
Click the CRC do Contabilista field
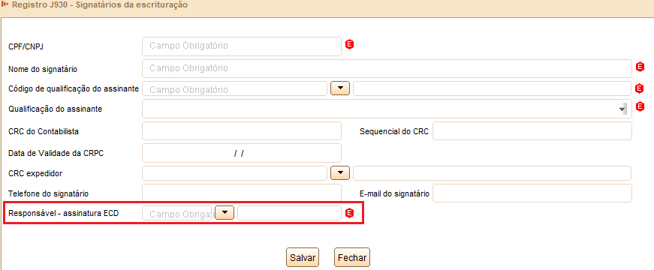[x=242, y=131]
